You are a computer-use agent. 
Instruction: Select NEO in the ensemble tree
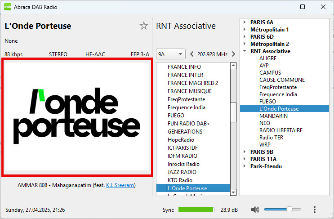[x=265, y=123]
